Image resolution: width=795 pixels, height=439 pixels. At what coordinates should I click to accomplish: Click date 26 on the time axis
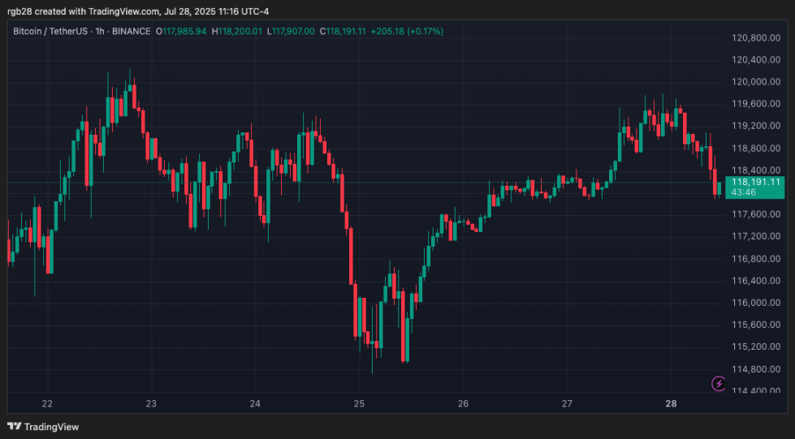[x=463, y=403]
